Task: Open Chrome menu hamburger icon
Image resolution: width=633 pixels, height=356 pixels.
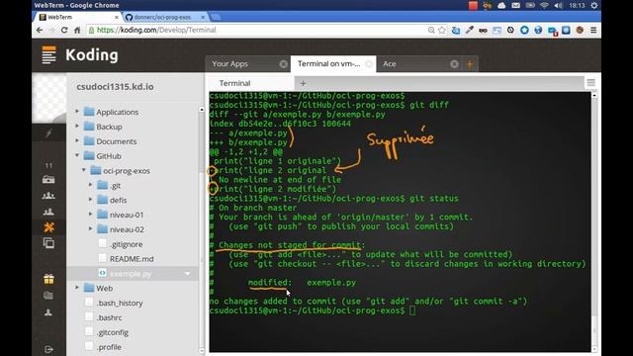Action: point(593,30)
